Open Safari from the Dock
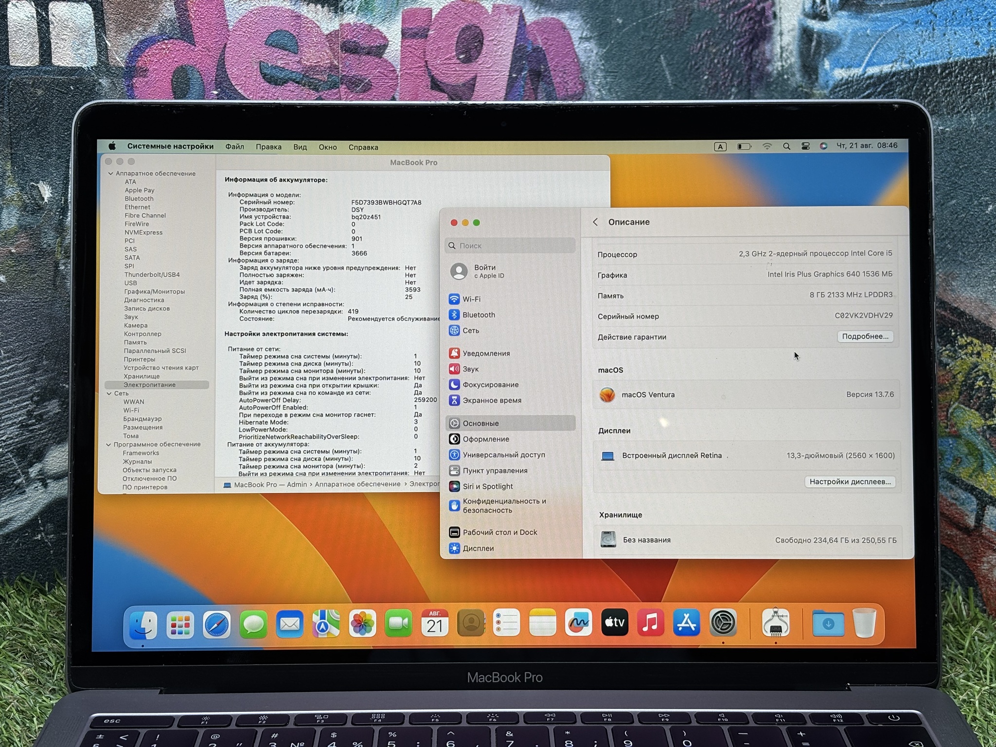This screenshot has width=996, height=747. coord(216,624)
